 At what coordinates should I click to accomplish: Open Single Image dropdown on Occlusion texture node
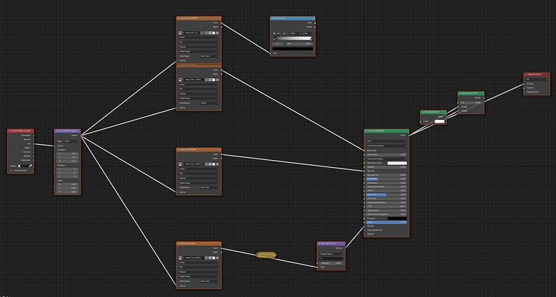coord(199,52)
